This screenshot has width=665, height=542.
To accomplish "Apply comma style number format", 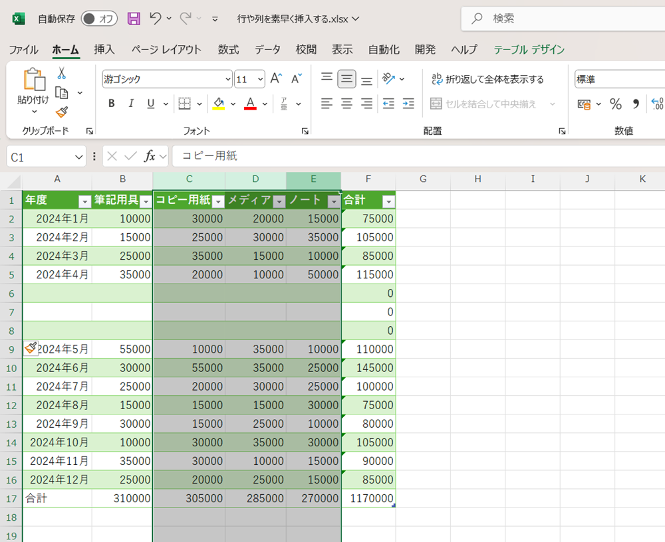I will 636,104.
